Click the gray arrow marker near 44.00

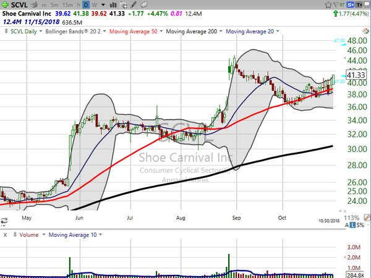[x=345, y=57]
